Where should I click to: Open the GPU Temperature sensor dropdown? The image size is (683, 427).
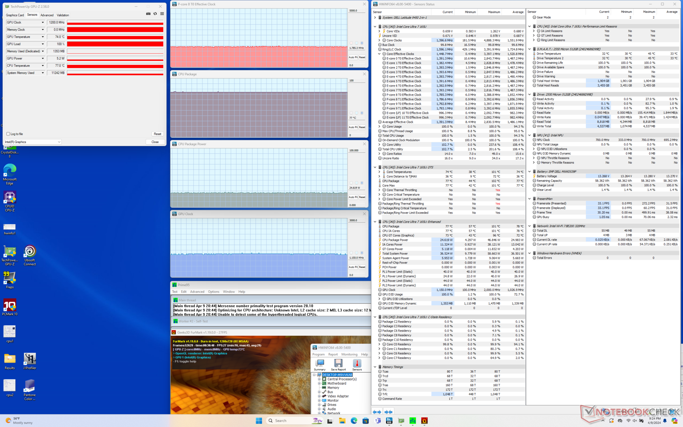(x=43, y=37)
